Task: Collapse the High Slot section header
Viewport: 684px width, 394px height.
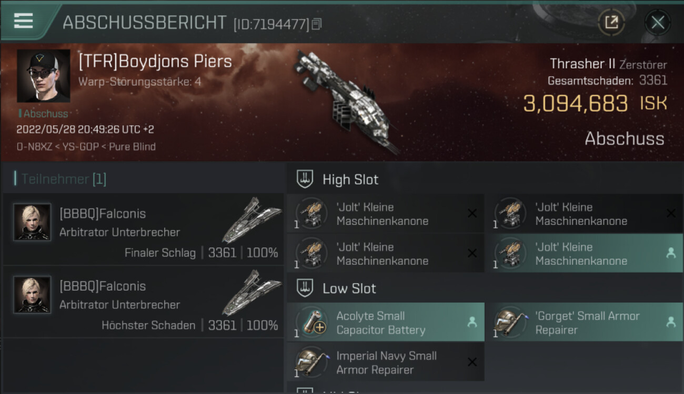Action: point(350,179)
